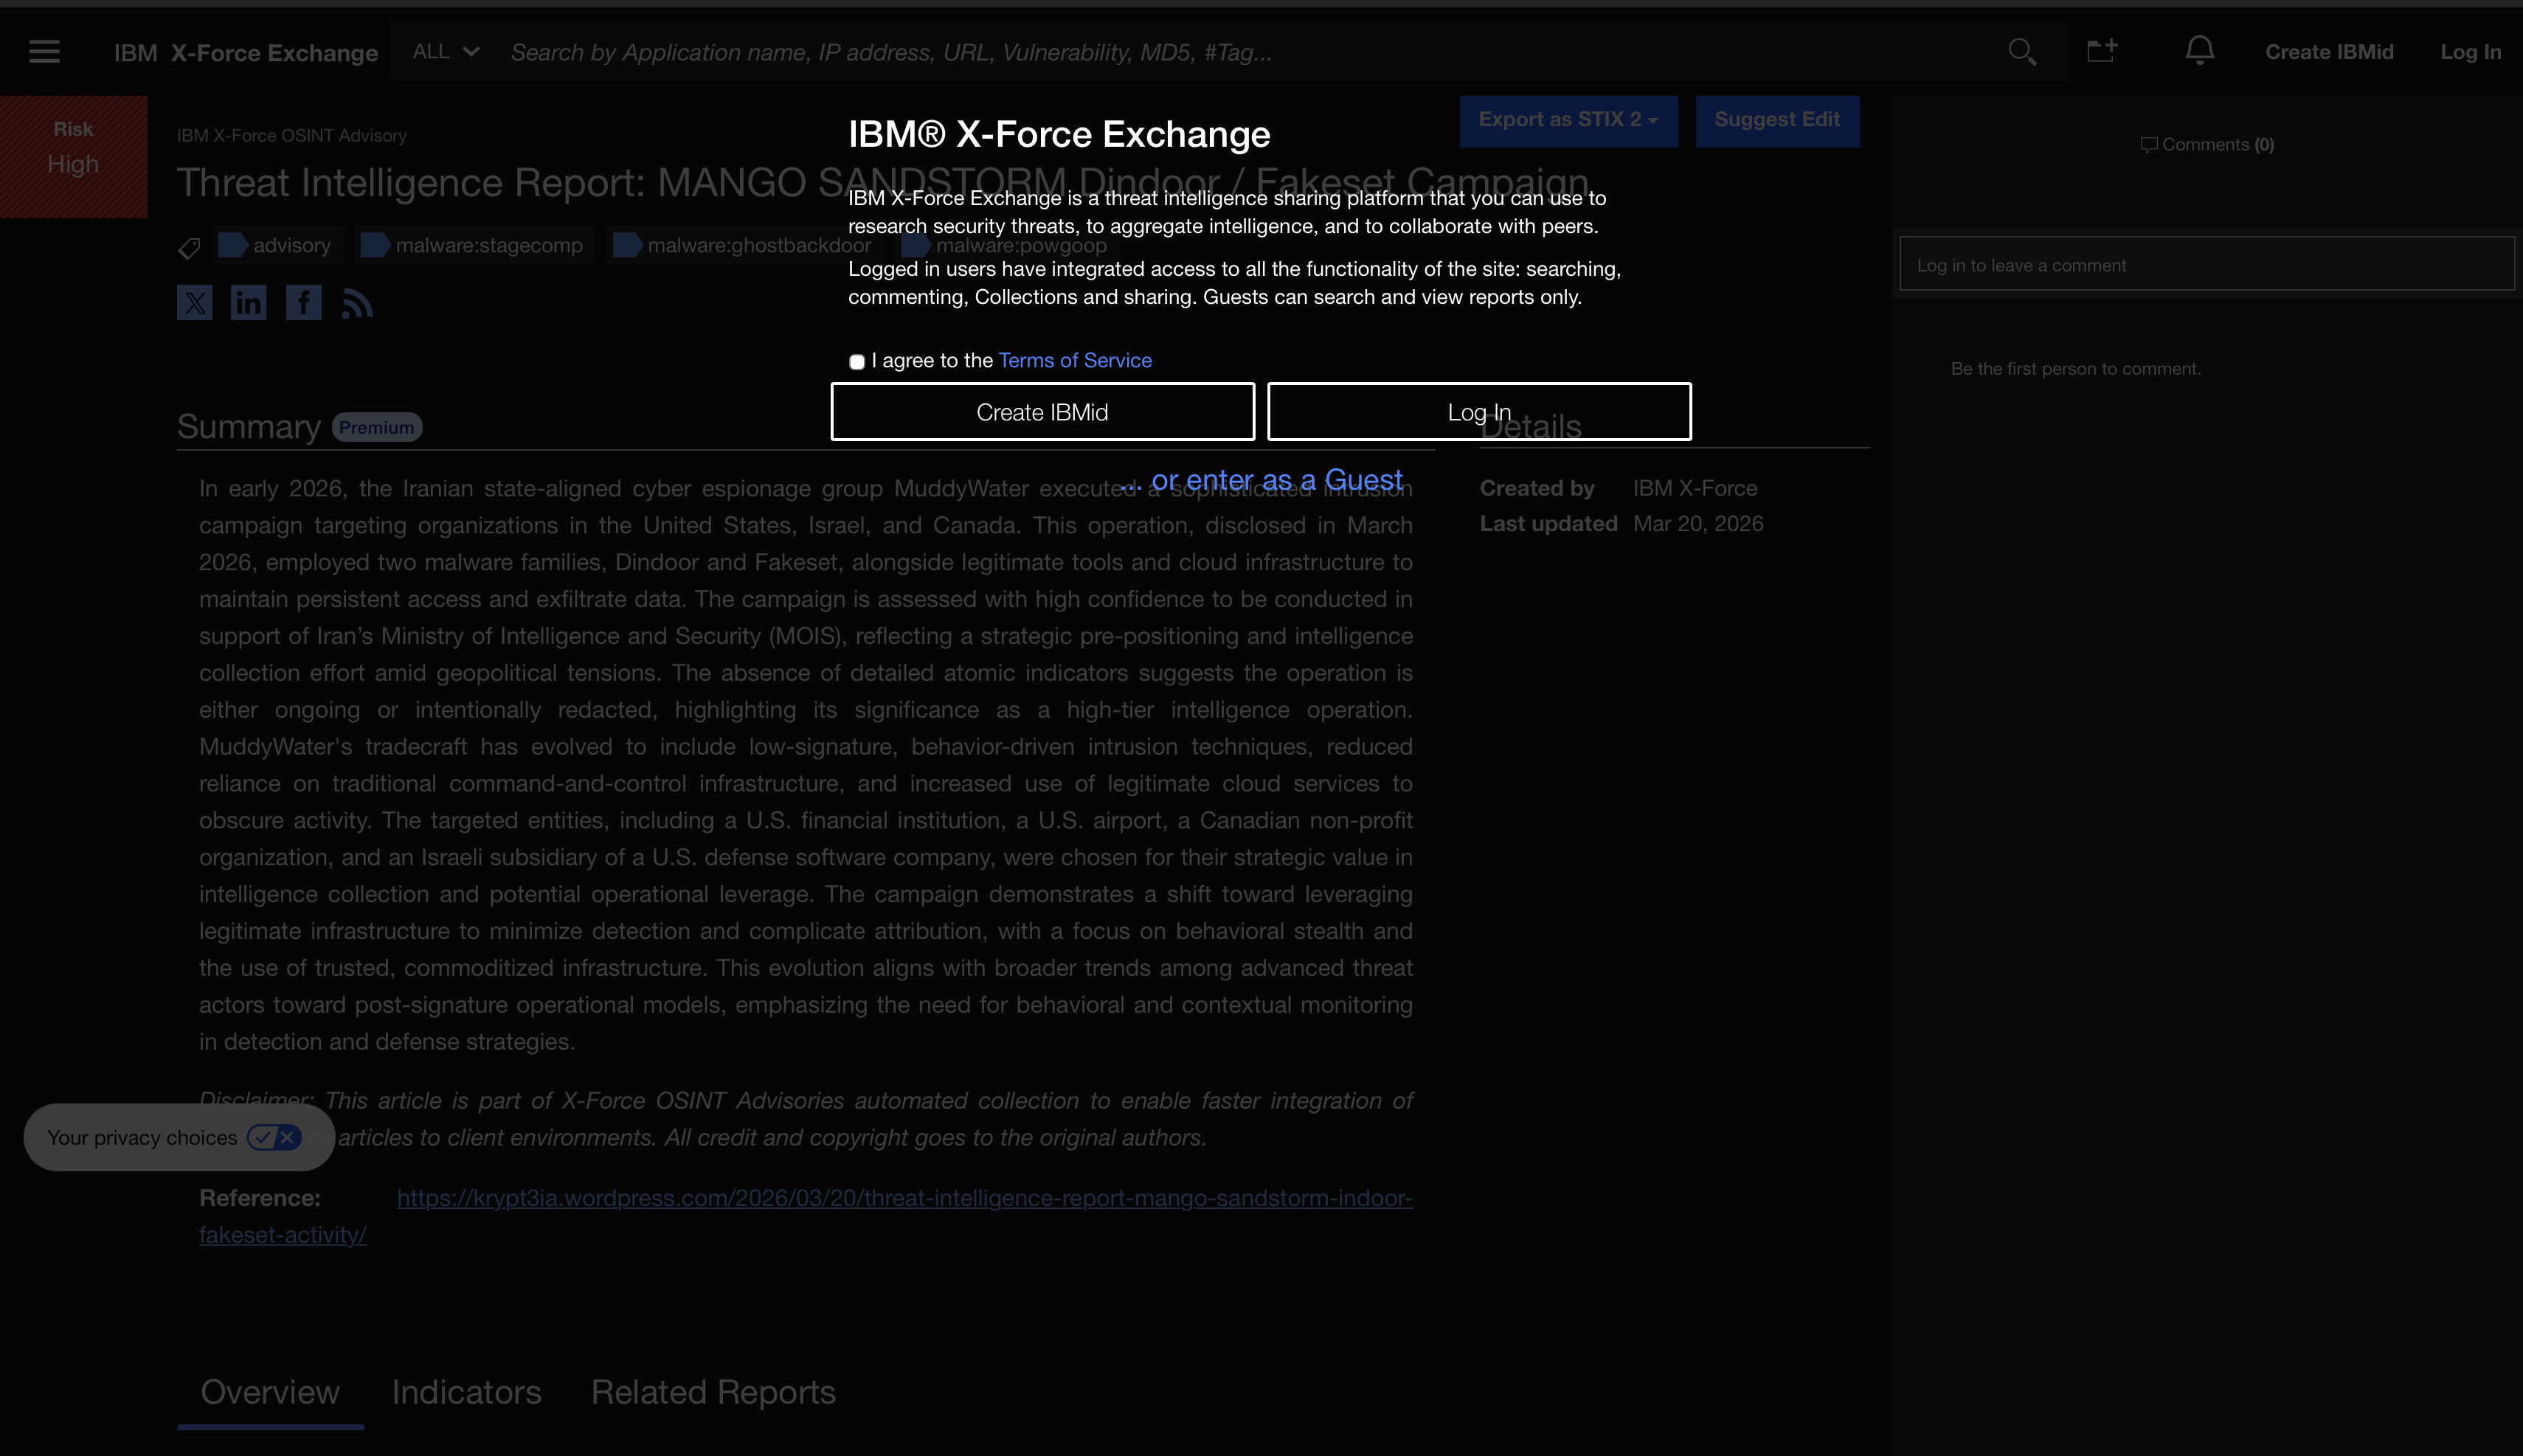Switch to the Indicators tab
This screenshot has width=2523, height=1456.
click(466, 1392)
